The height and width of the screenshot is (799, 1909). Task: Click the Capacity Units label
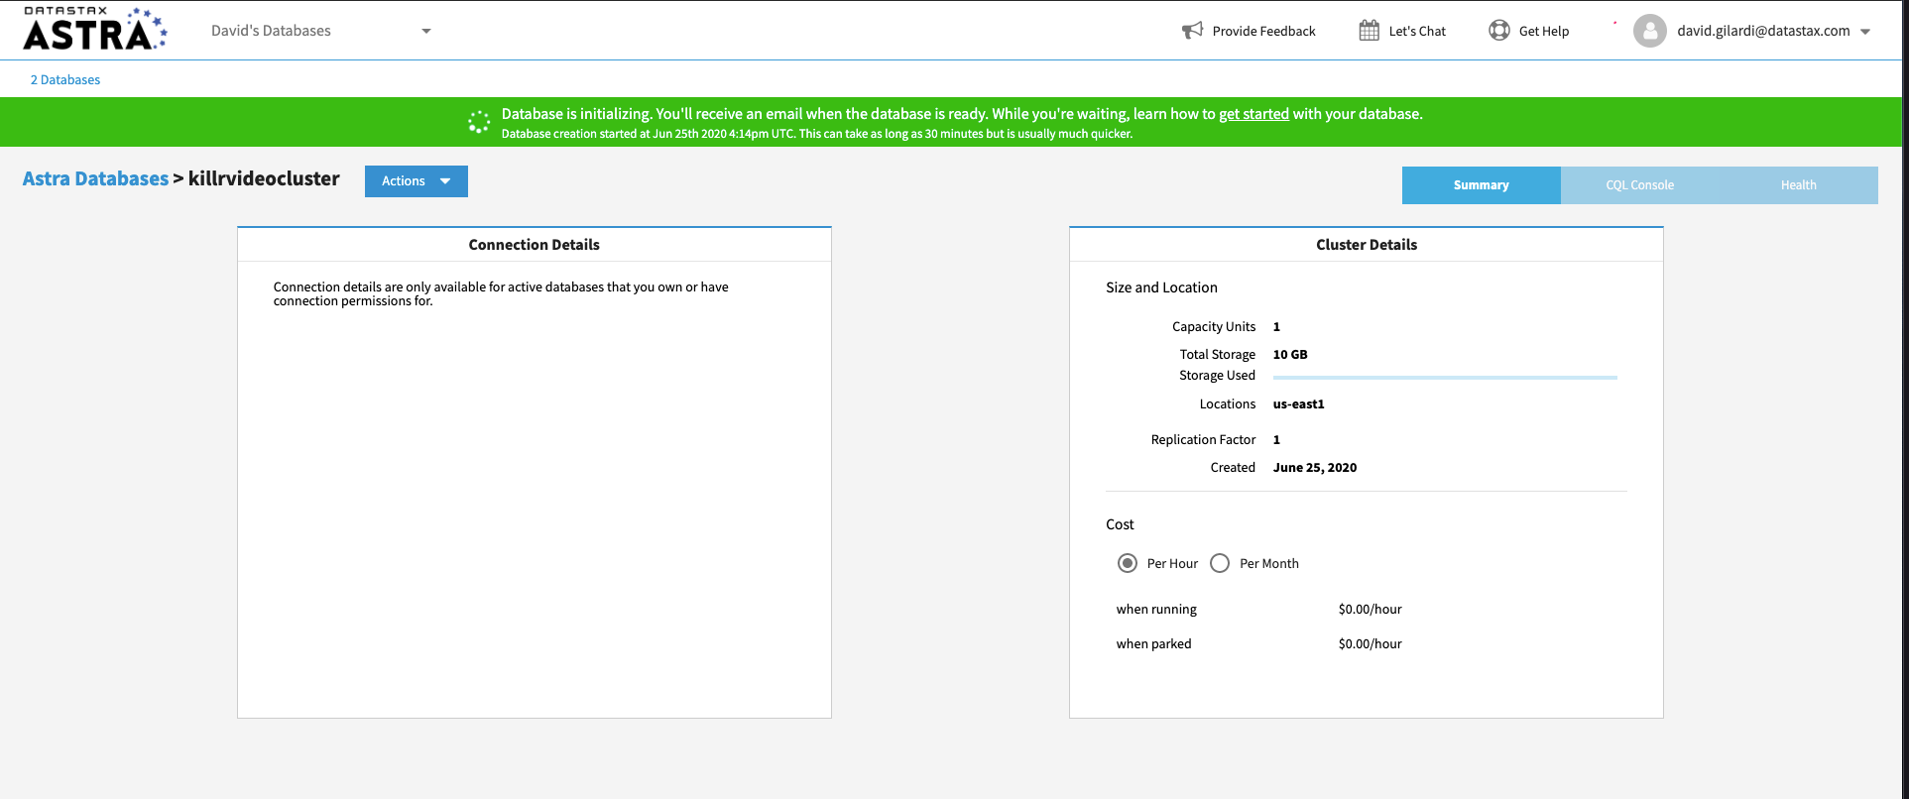tap(1214, 327)
